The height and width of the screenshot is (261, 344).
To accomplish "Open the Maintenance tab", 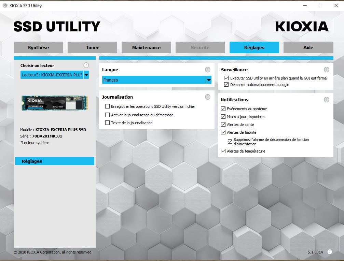I will (146, 47).
